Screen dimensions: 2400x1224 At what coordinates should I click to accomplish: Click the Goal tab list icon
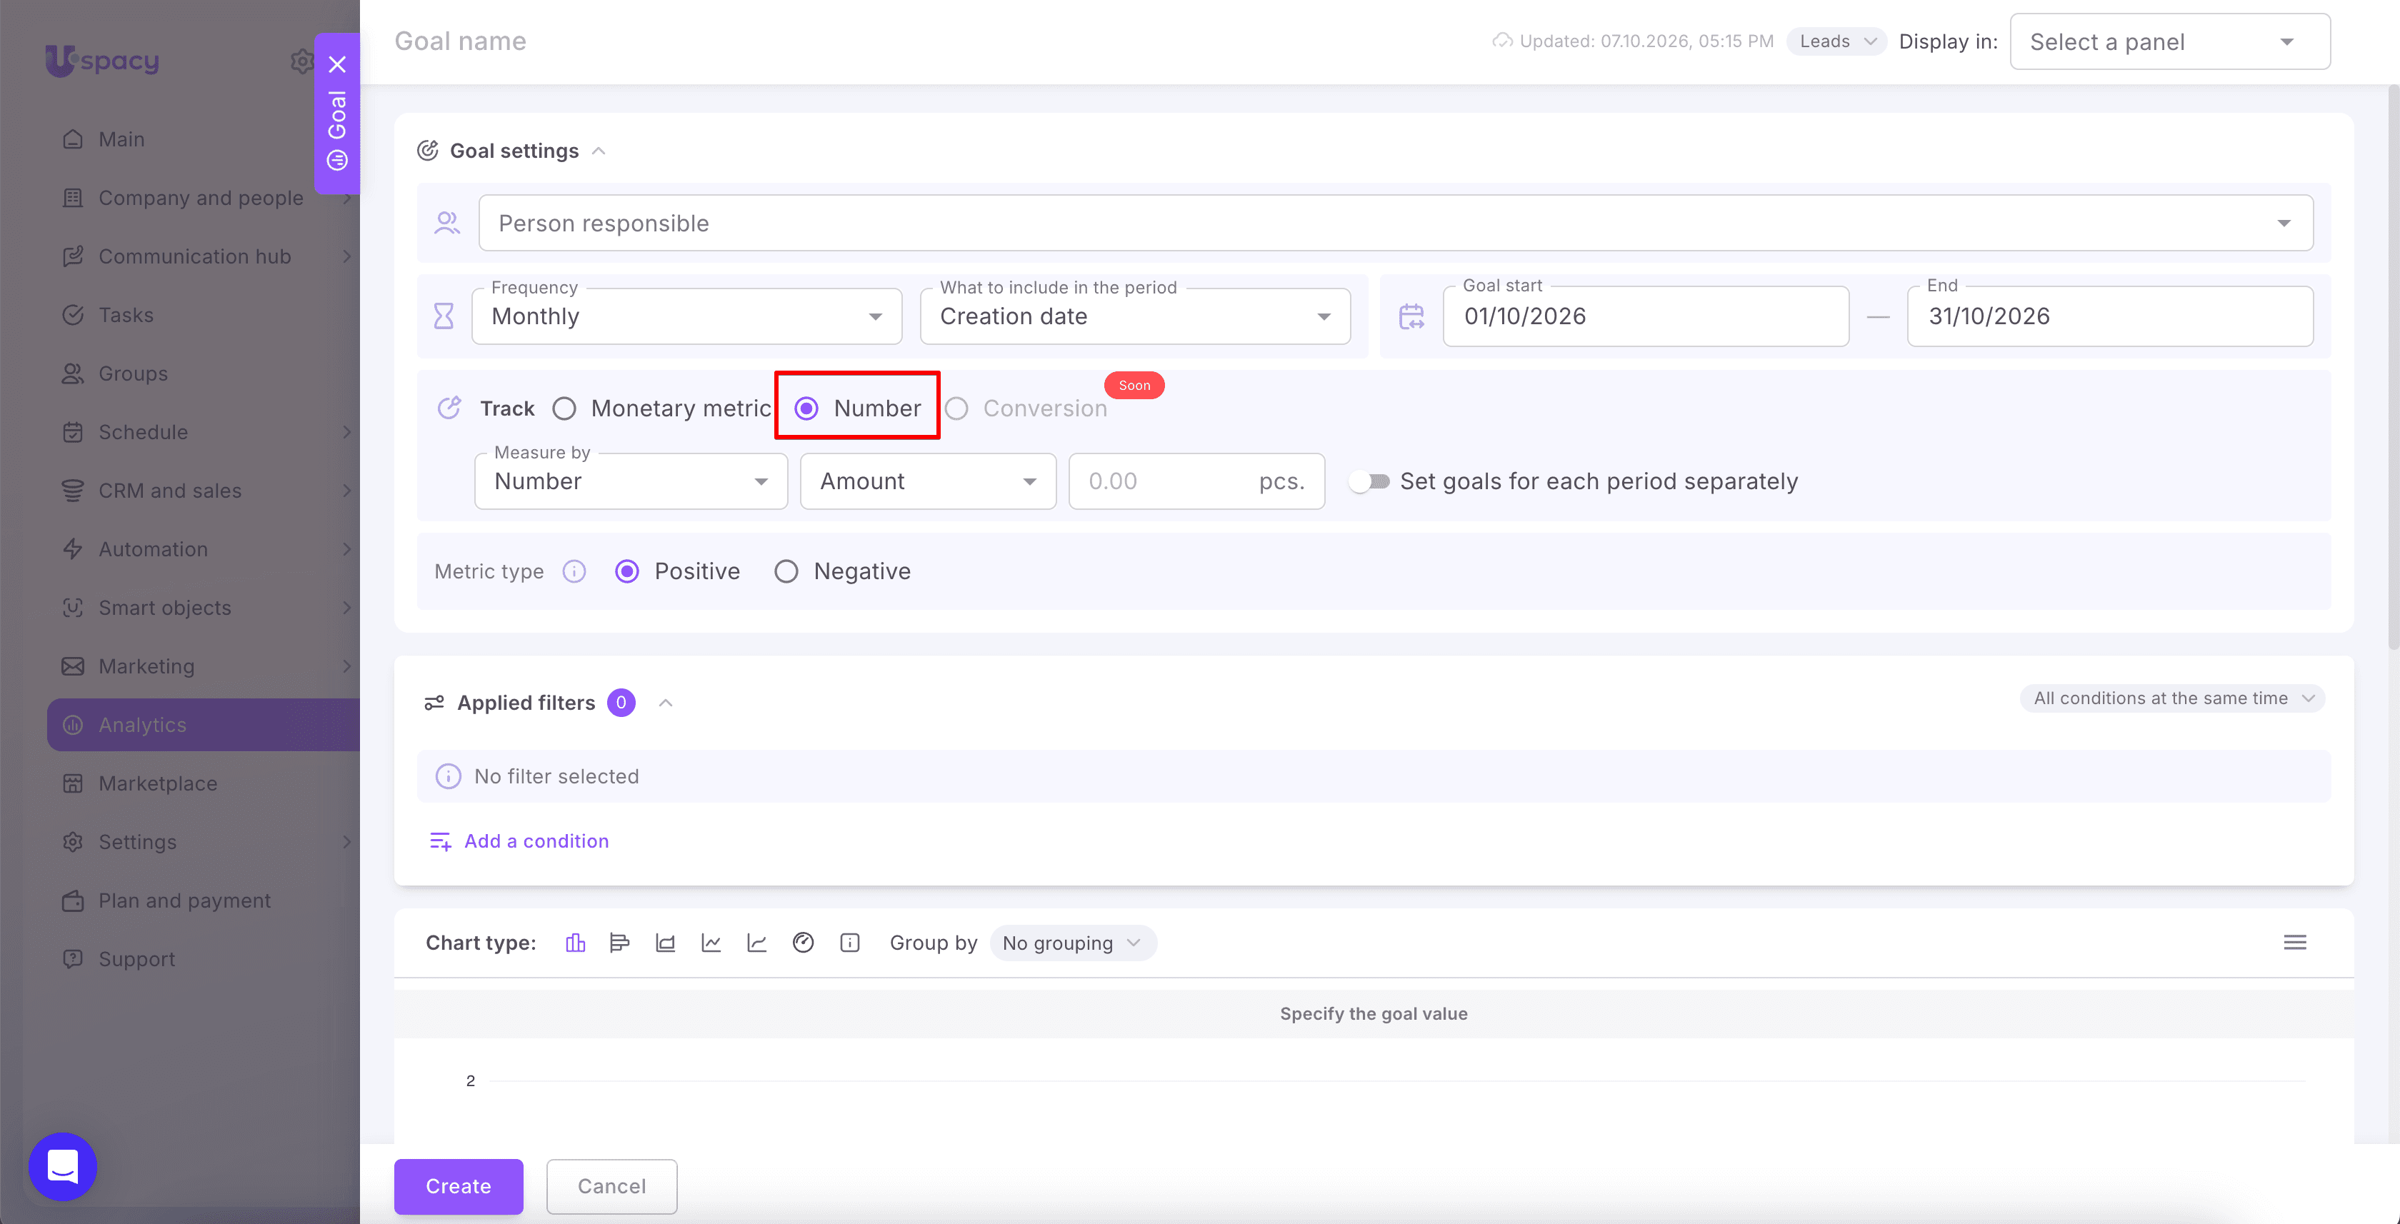pos(337,160)
